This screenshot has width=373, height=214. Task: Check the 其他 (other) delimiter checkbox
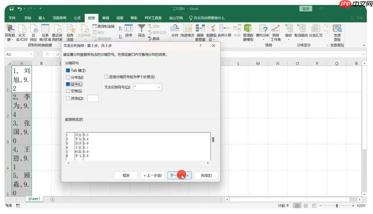coord(68,98)
